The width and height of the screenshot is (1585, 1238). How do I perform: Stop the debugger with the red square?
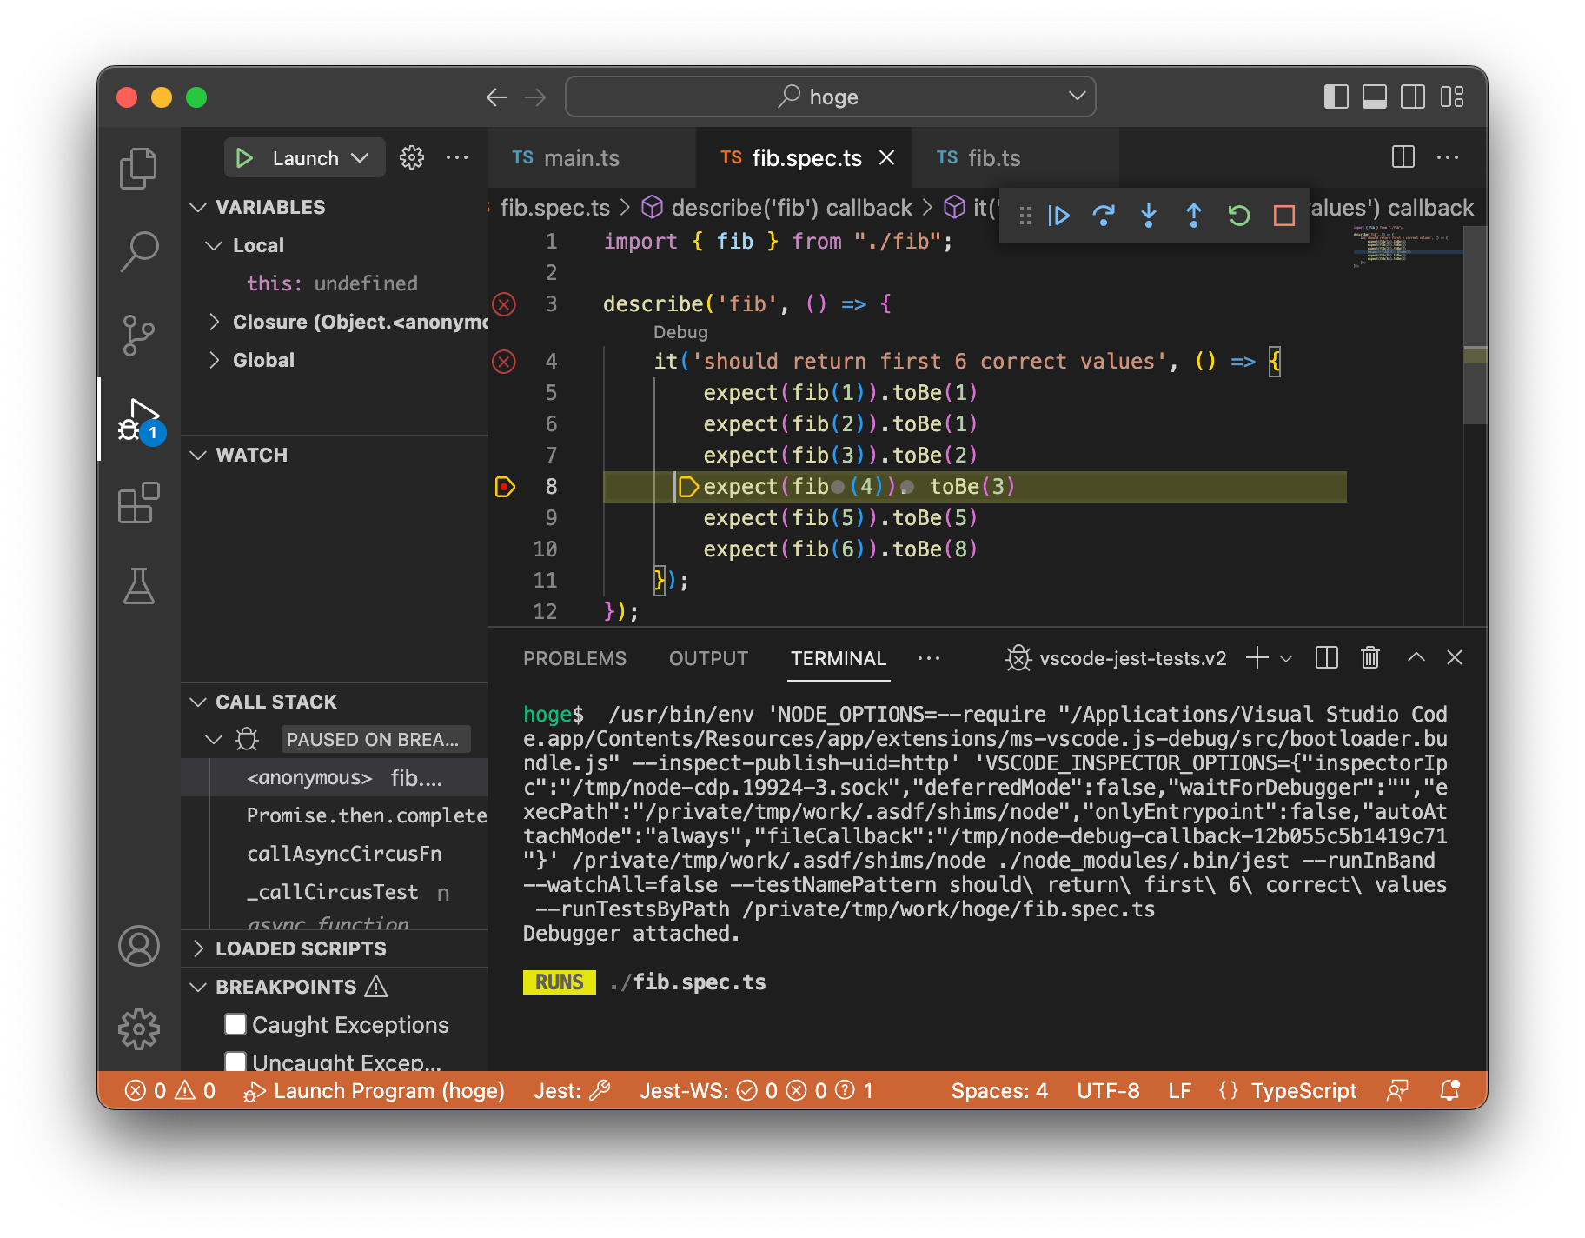(x=1284, y=216)
